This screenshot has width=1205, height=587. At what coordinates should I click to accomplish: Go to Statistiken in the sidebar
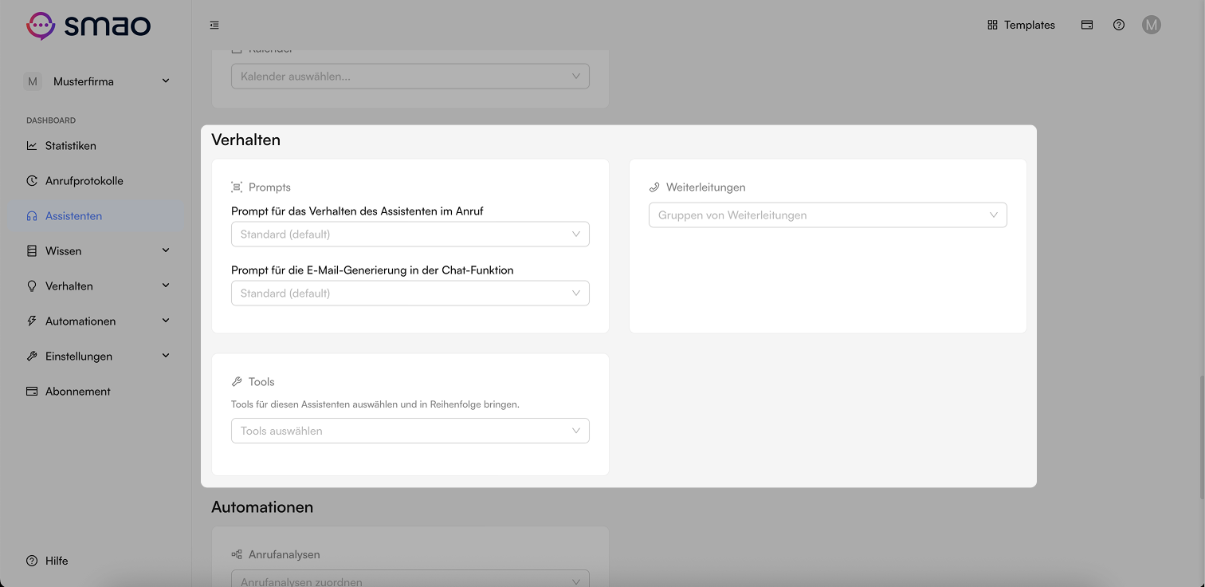[96, 146]
